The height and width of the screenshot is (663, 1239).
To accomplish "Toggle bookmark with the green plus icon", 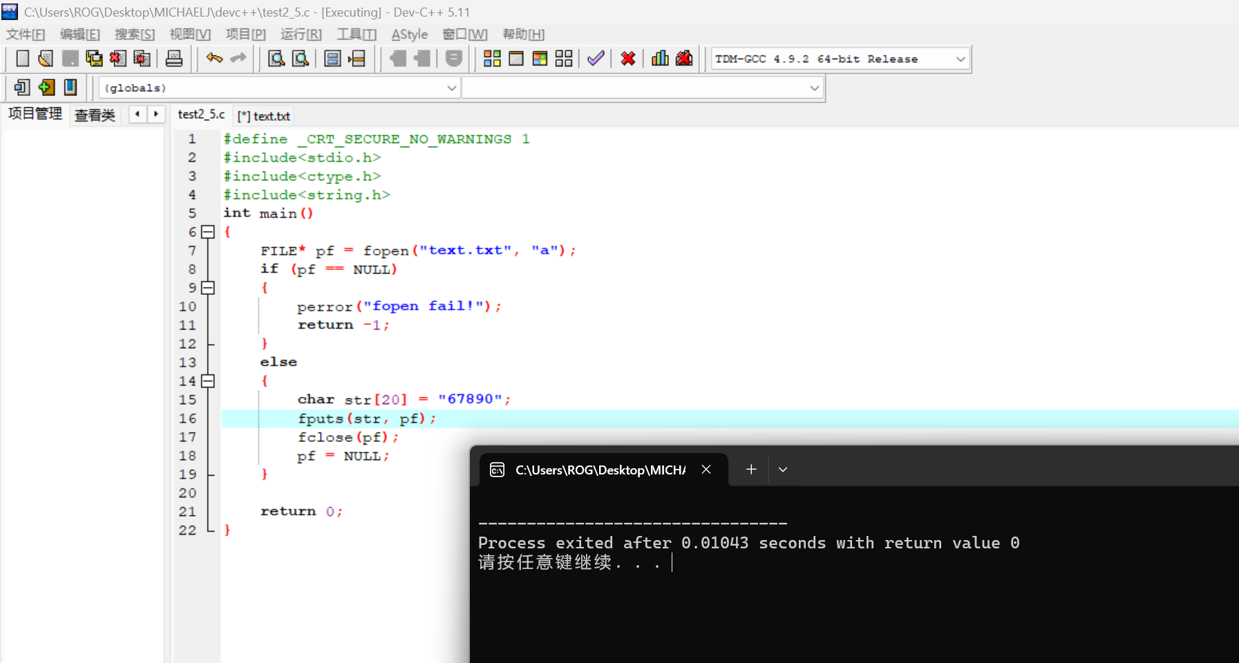I will click(x=46, y=88).
